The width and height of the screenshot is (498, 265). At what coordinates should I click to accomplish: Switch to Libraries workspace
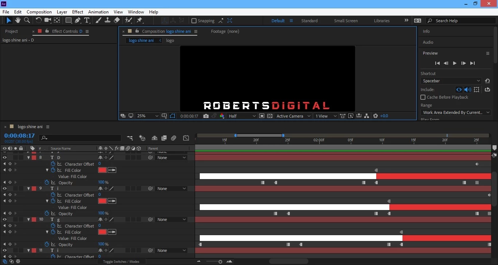pos(382,21)
